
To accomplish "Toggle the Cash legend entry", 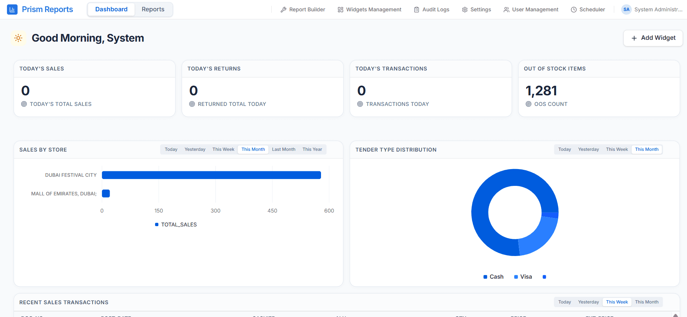I will click(x=493, y=277).
